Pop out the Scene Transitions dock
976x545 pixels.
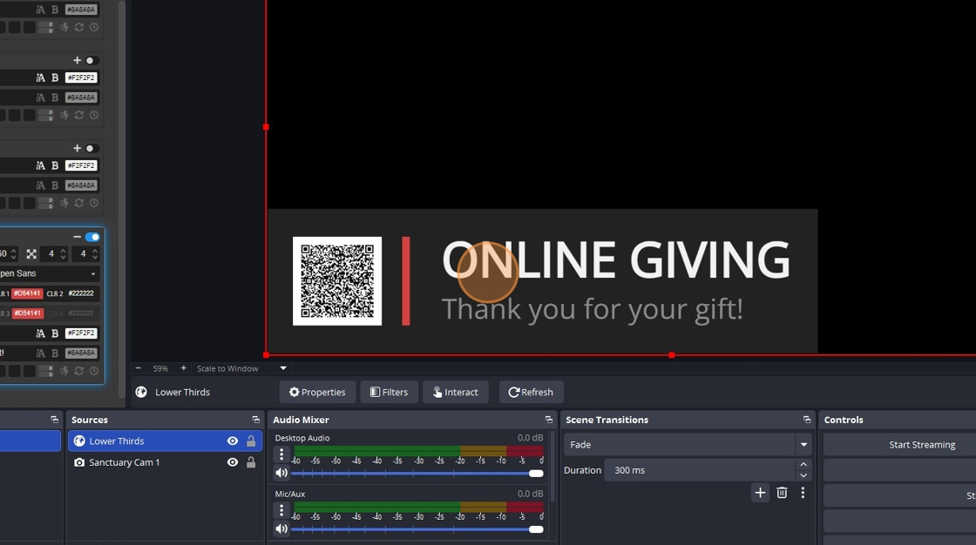tap(807, 420)
